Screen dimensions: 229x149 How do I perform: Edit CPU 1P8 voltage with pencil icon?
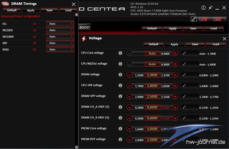tap(184, 86)
